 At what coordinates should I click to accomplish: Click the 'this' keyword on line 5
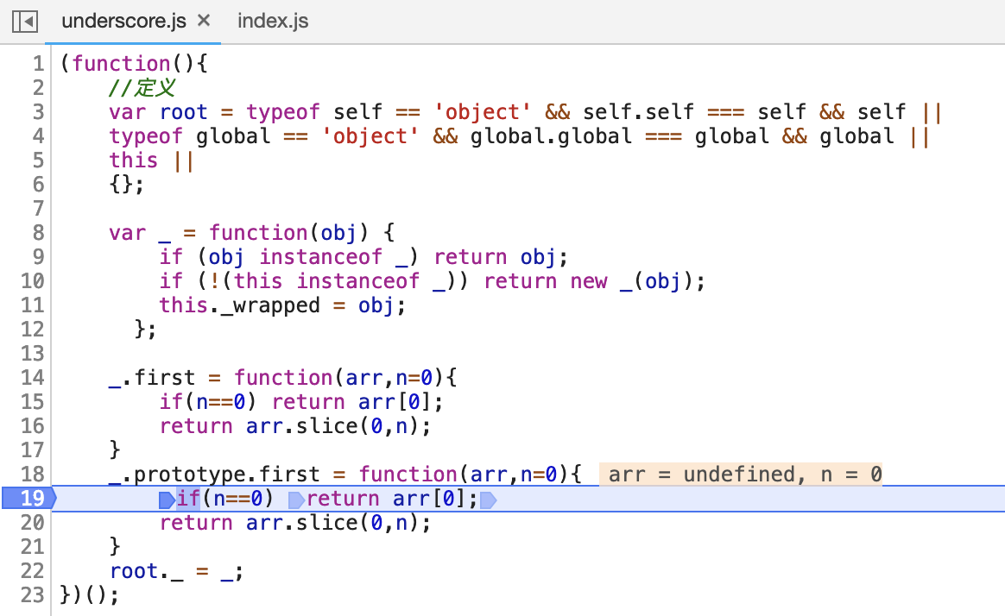click(133, 160)
